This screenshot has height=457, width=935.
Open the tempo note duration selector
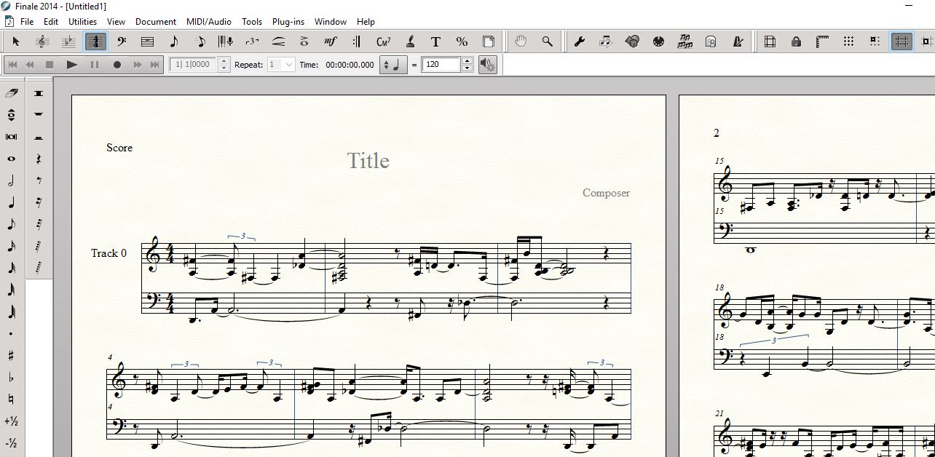pyautogui.click(x=393, y=65)
